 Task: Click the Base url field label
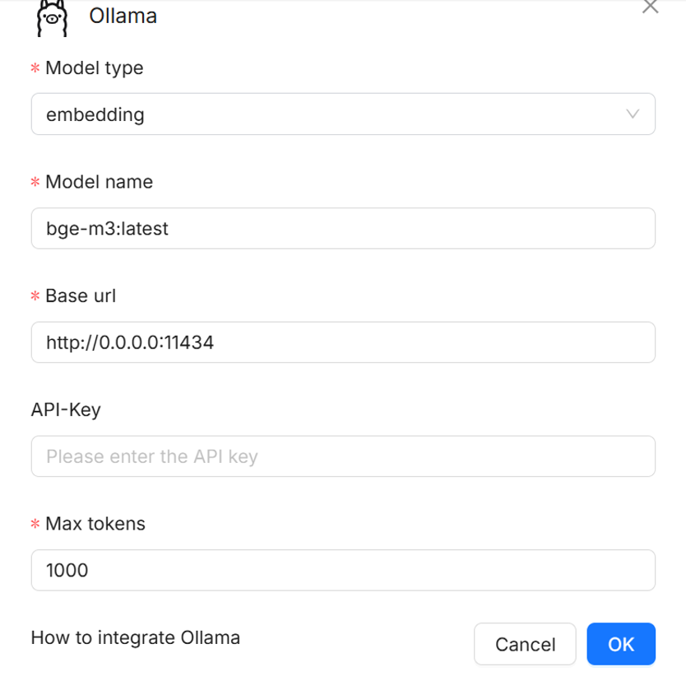[81, 296]
